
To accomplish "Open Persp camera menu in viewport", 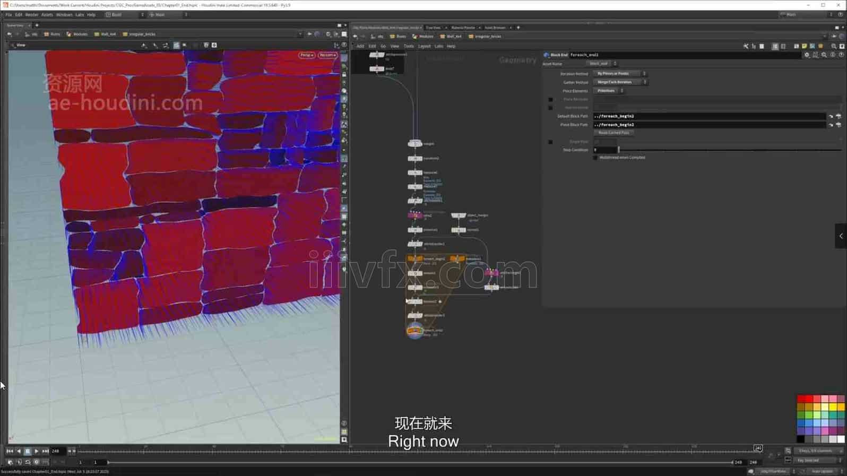I will point(307,55).
